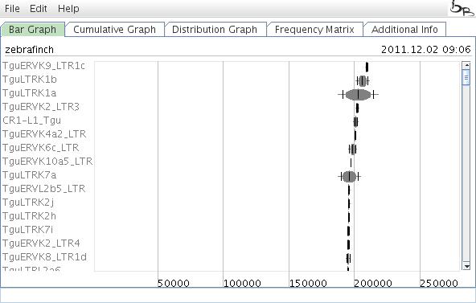
Task: Select the TguERVK2_LTR4 row label
Action: (41, 244)
